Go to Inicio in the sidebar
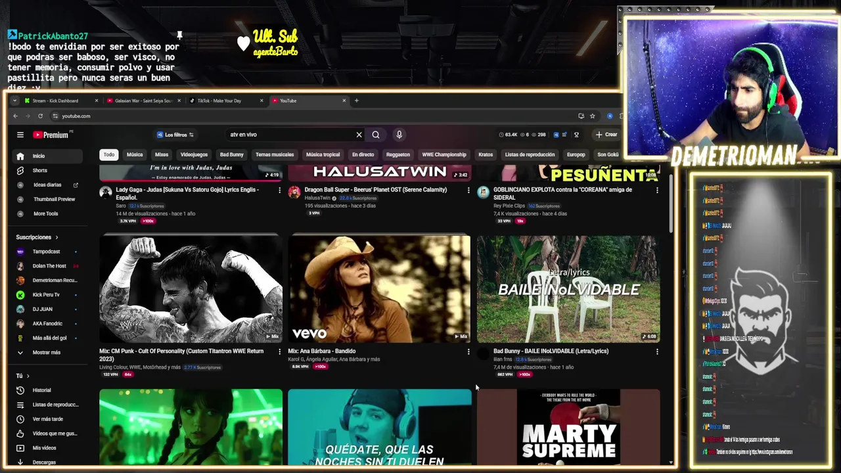This screenshot has height=473, width=841. pos(47,156)
